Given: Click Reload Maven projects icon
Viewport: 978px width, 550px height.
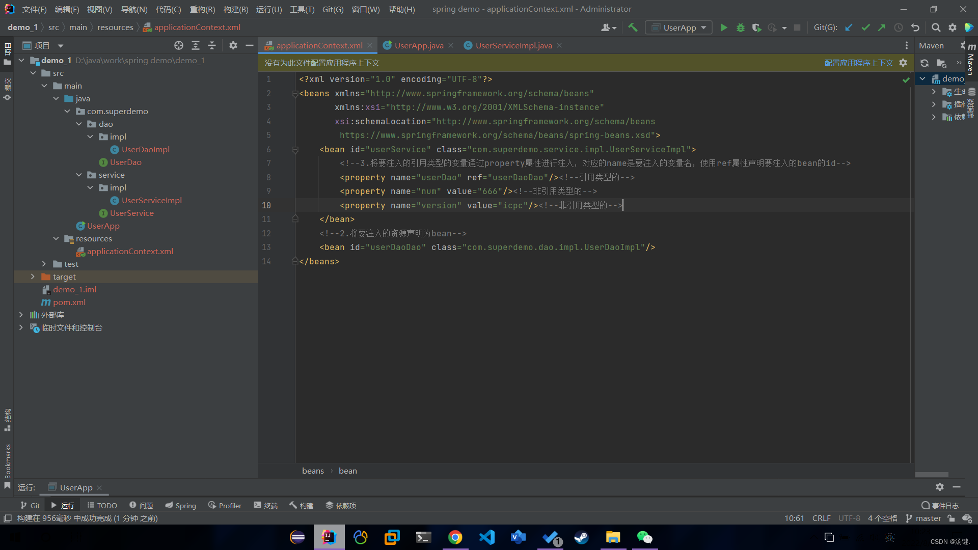Looking at the screenshot, I should pyautogui.click(x=925, y=63).
